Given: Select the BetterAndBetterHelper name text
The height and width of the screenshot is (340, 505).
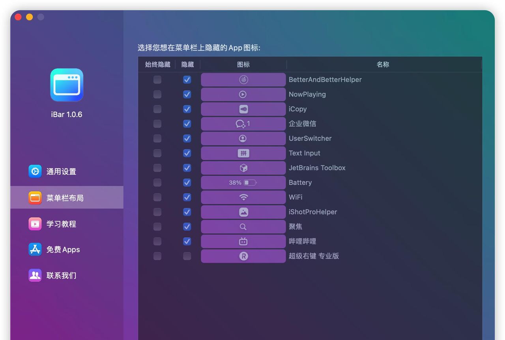Looking at the screenshot, I should point(325,80).
